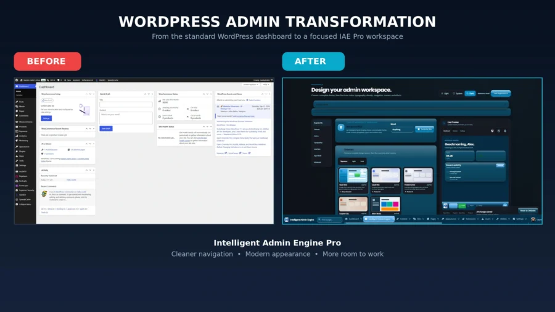Select the Dashboard item in the WordPress sidebar
Image resolution: width=555 pixels, height=312 pixels.
[25, 86]
